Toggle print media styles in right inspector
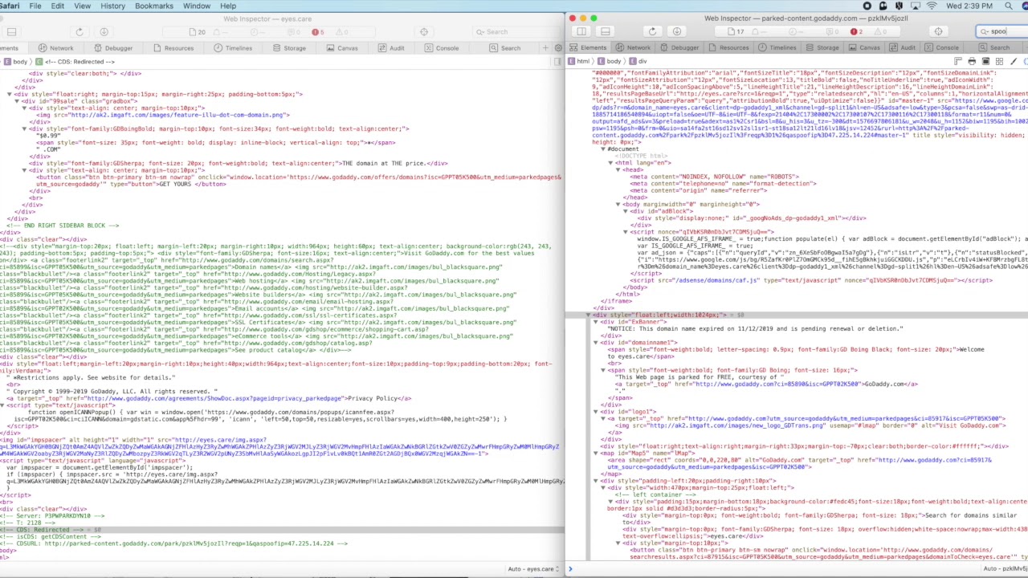 (x=972, y=62)
